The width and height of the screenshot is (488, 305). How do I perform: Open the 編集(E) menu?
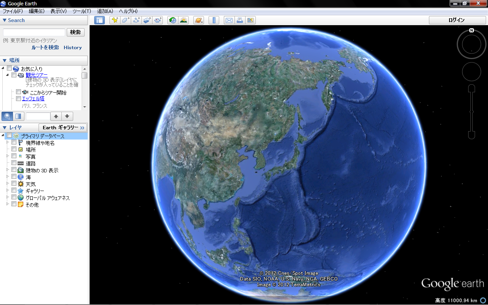pos(37,11)
